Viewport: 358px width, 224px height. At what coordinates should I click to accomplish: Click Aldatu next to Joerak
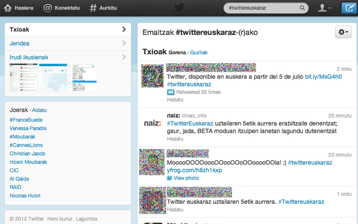tap(39, 110)
